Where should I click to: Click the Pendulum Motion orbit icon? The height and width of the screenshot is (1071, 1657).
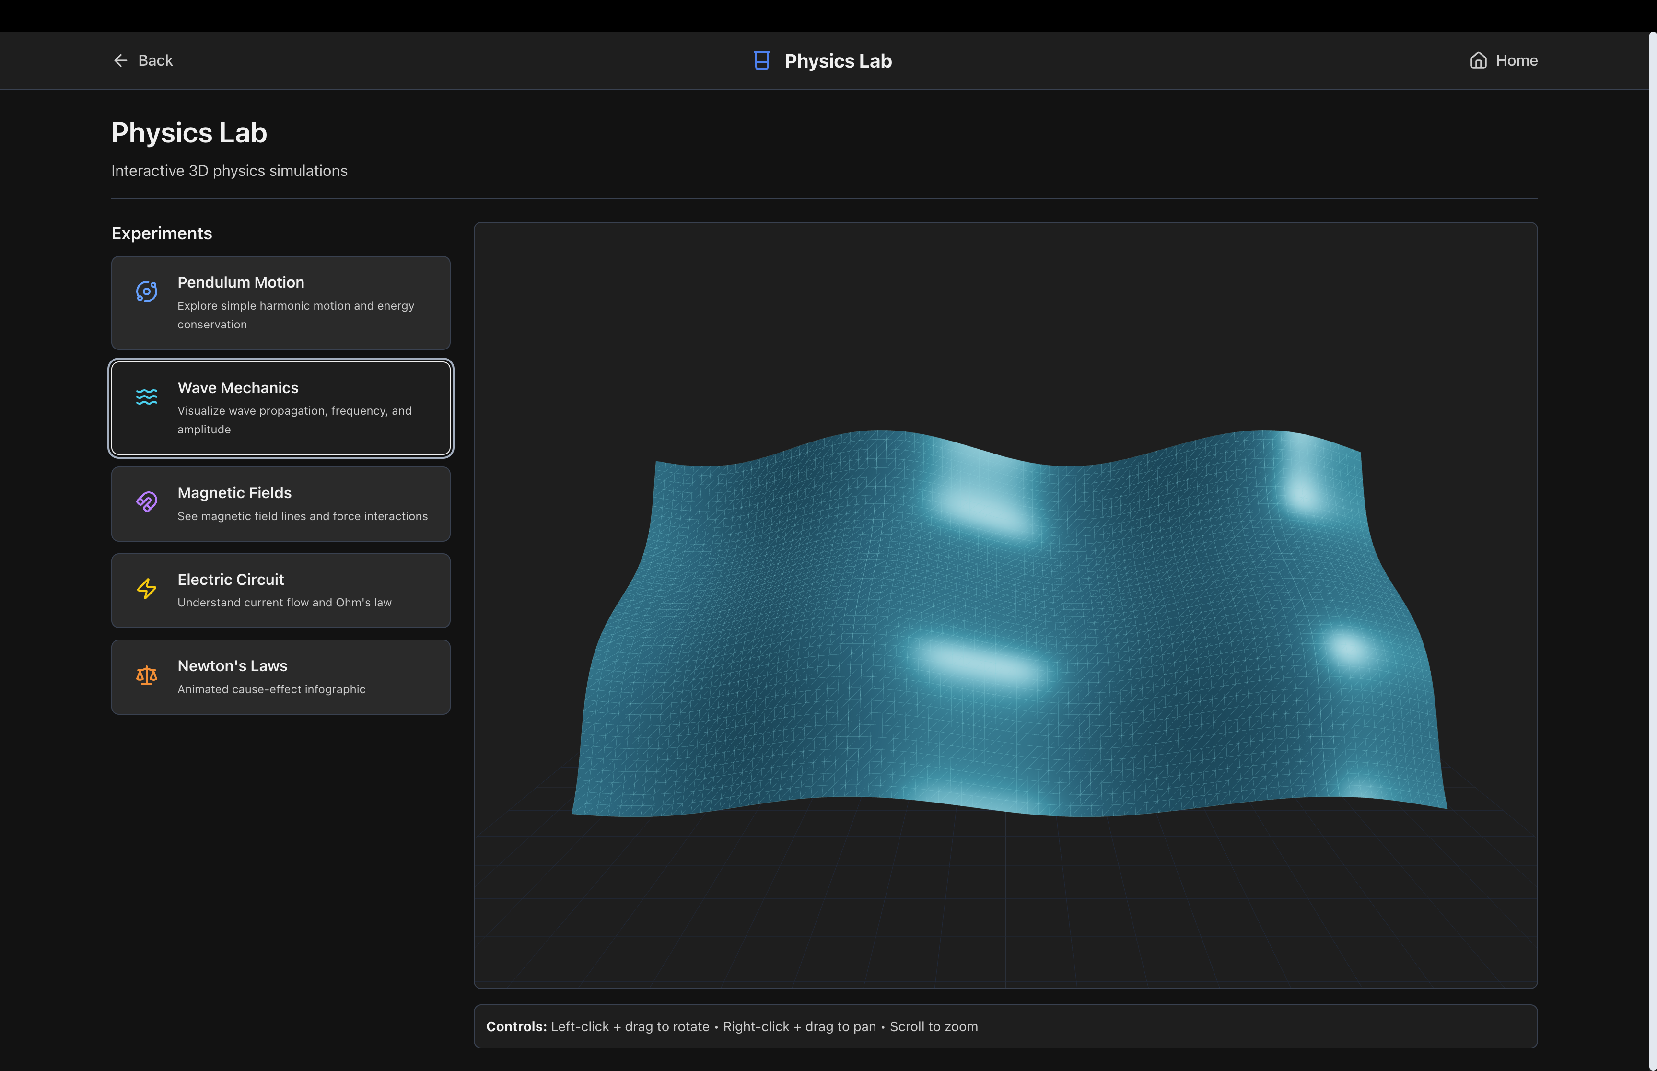[x=147, y=291]
